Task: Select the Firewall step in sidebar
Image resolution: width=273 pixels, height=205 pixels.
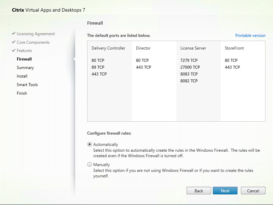Action: tap(24, 59)
